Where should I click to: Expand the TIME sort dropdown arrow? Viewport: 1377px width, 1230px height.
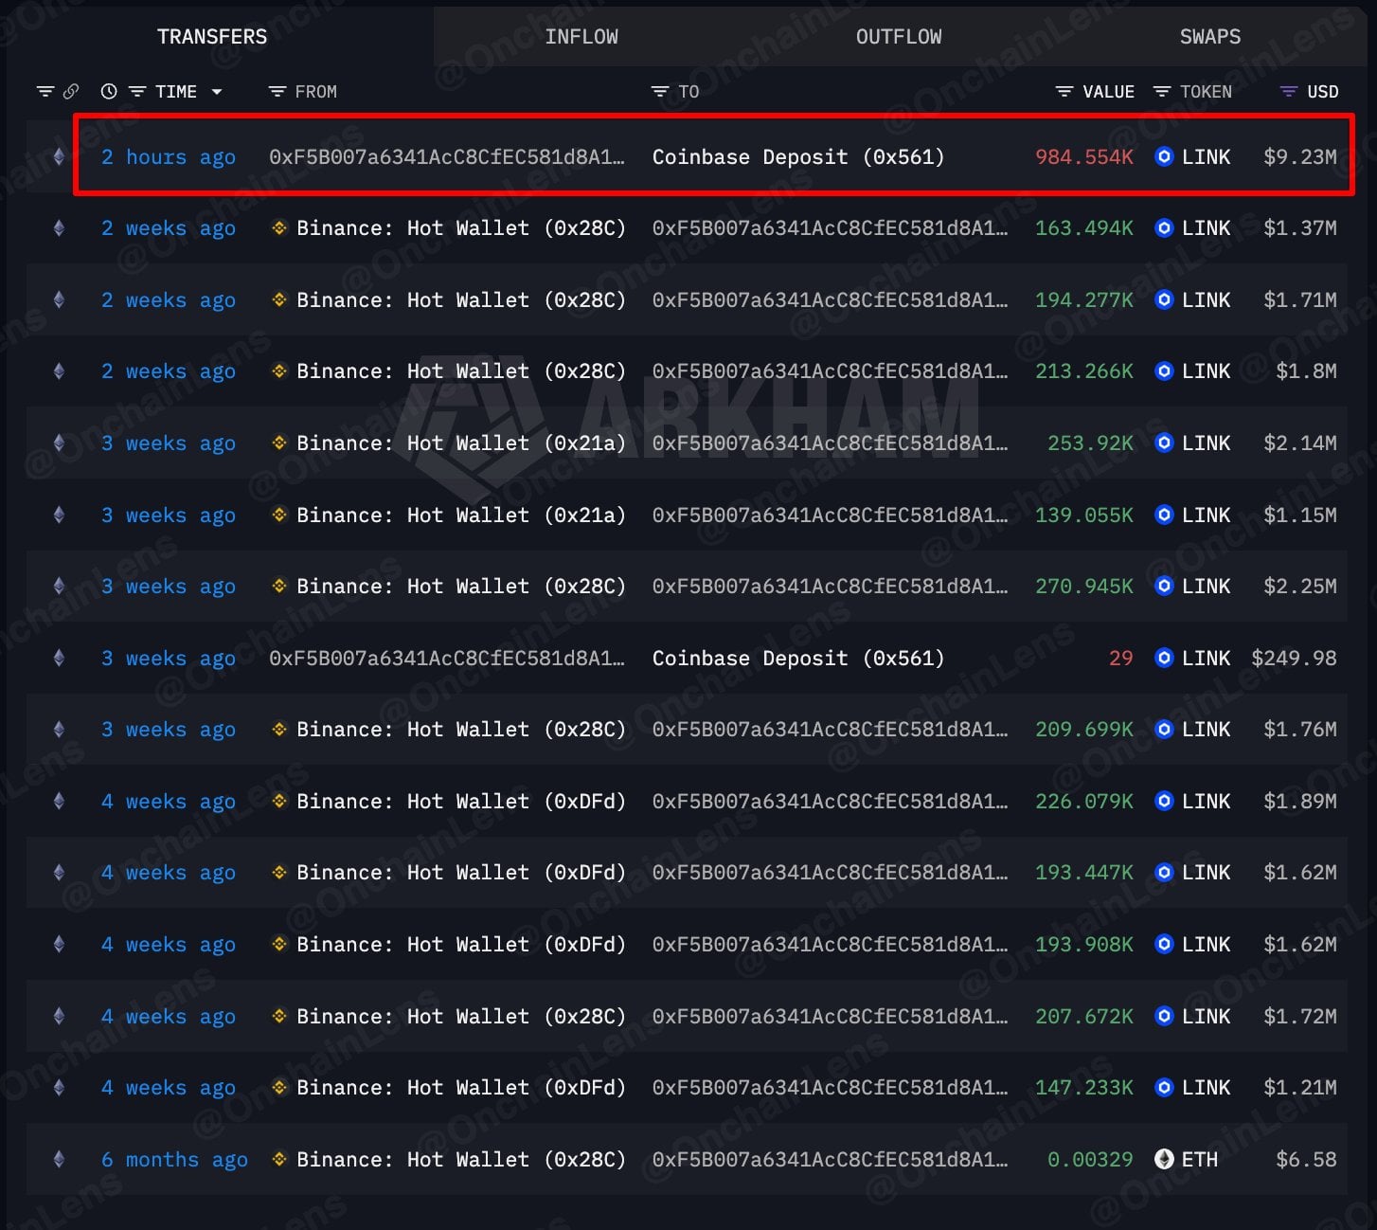217,92
